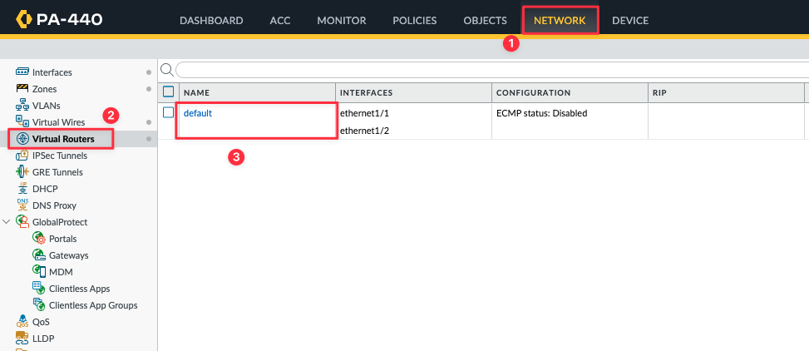Open Clientless App Groups item
Screen dimensions: 809x351
(93, 305)
